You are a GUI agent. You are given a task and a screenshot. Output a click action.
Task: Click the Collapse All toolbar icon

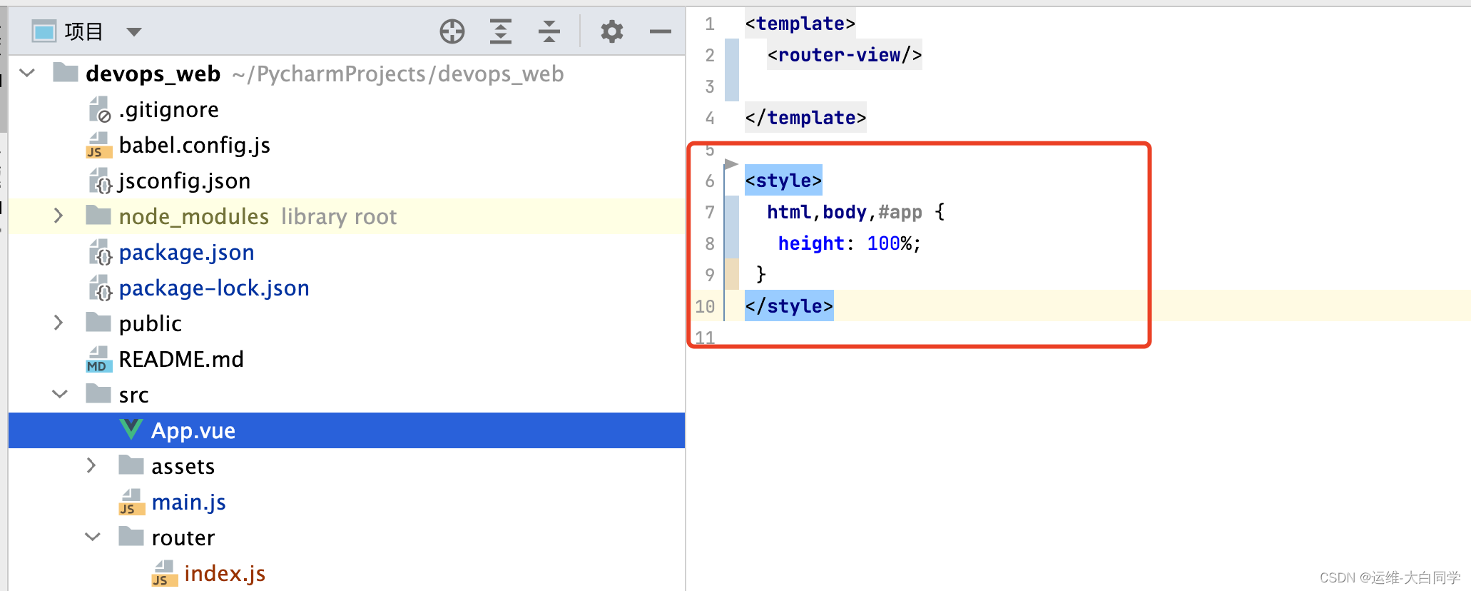[x=549, y=31]
